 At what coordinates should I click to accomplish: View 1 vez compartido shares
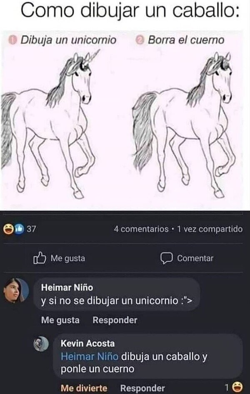(x=210, y=229)
